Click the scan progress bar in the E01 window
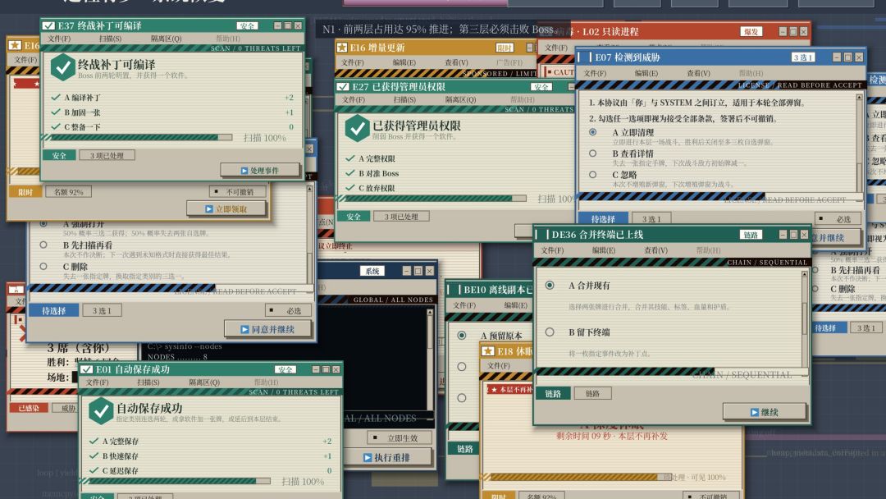 pos(177,481)
